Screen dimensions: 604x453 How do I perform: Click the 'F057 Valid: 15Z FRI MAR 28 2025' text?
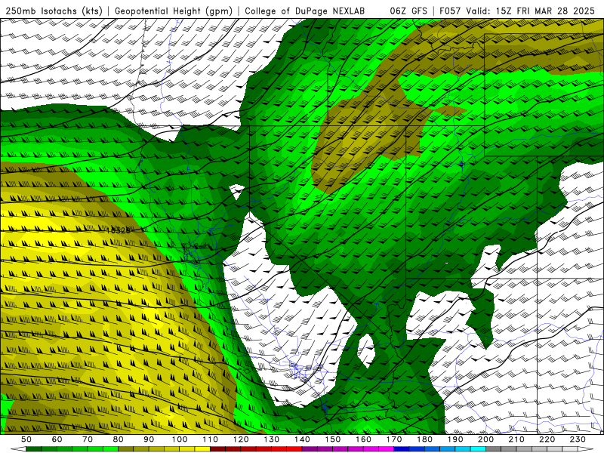517,11
